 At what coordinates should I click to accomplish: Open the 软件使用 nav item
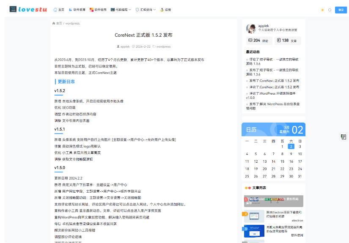point(98,10)
